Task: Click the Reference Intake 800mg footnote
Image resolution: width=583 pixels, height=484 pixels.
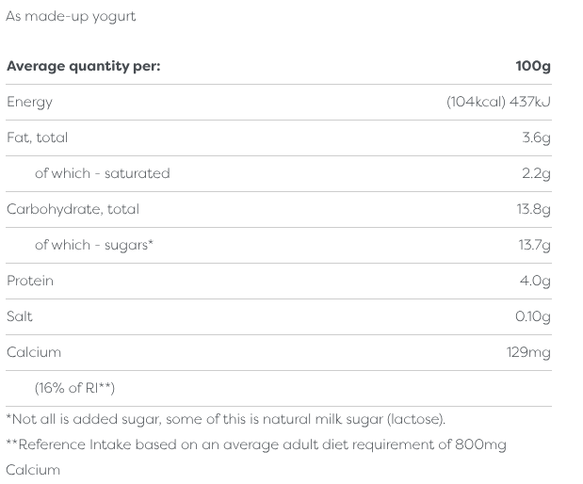Action: click(x=256, y=444)
